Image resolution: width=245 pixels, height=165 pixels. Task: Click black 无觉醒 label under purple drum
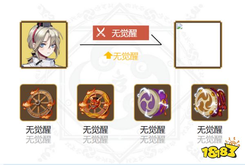153,130
